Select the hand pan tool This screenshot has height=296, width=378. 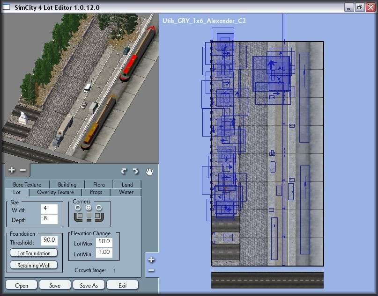click(x=149, y=172)
